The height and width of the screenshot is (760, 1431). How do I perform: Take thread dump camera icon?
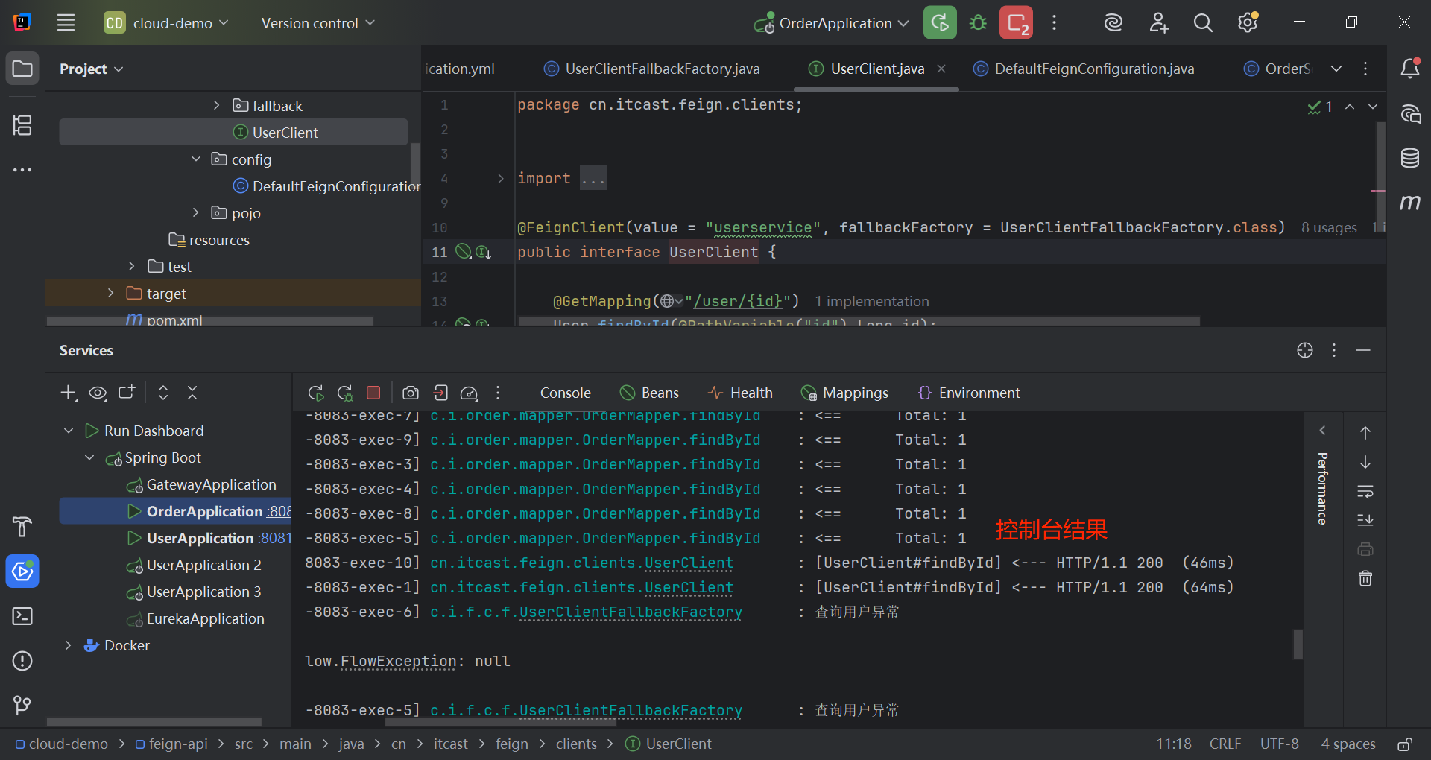(411, 393)
